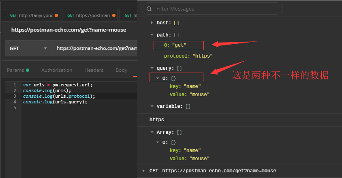Open the http://fanyi.youc request tab

pos(32,15)
